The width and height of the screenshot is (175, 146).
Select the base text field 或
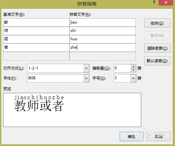[36, 39]
